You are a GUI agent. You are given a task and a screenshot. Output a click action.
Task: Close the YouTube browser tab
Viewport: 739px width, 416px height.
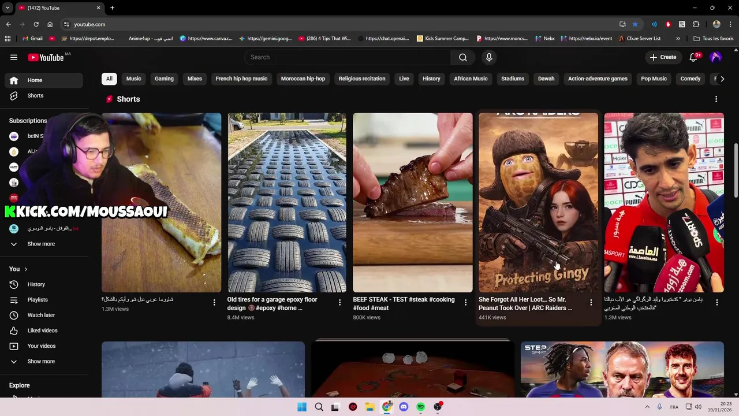tap(98, 8)
